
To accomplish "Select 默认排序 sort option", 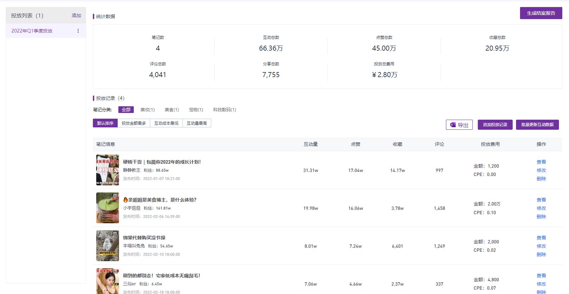I will [x=105, y=123].
